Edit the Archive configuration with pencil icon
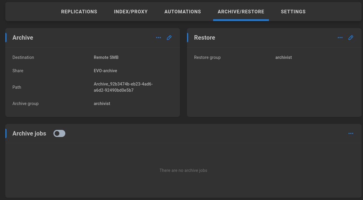The image size is (363, 200). pyautogui.click(x=169, y=38)
